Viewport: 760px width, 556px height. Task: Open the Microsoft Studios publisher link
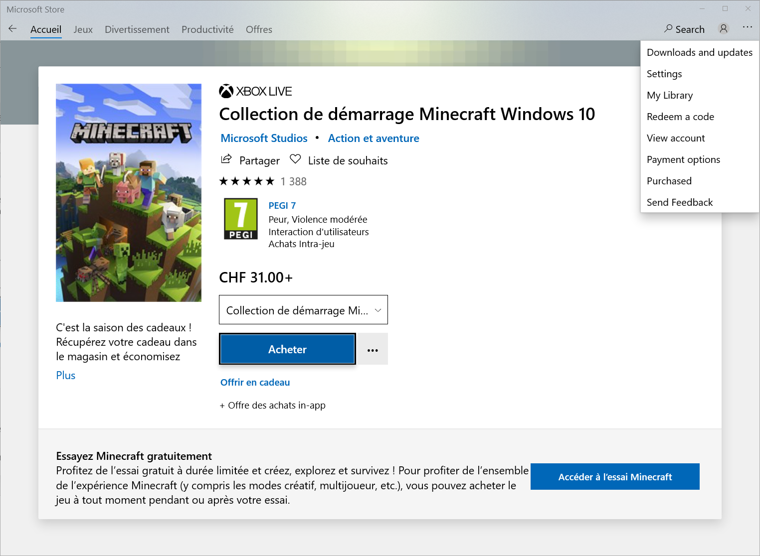coord(264,138)
